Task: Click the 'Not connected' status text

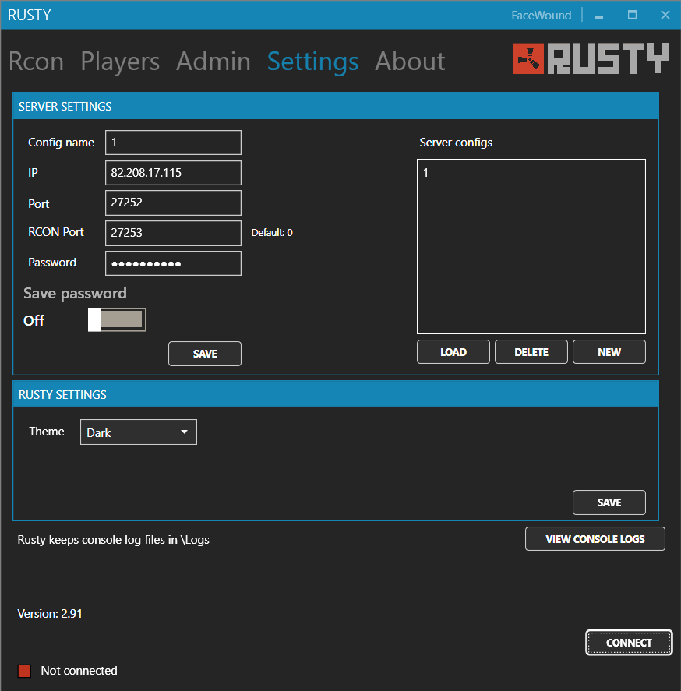Action: [79, 671]
